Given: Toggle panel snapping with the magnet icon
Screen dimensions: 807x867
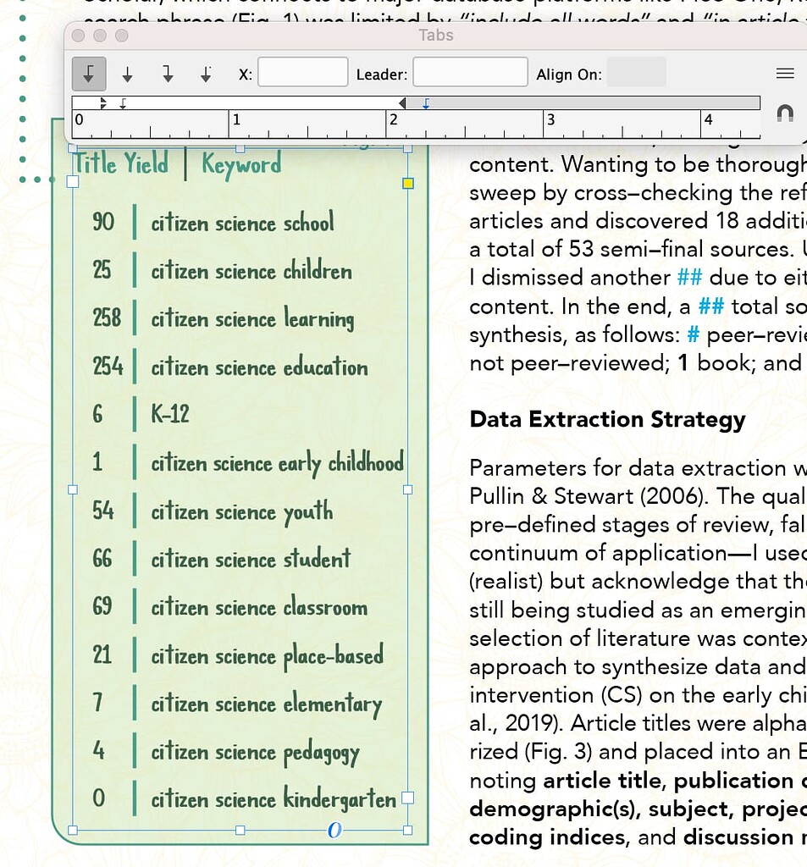Looking at the screenshot, I should click(x=783, y=115).
